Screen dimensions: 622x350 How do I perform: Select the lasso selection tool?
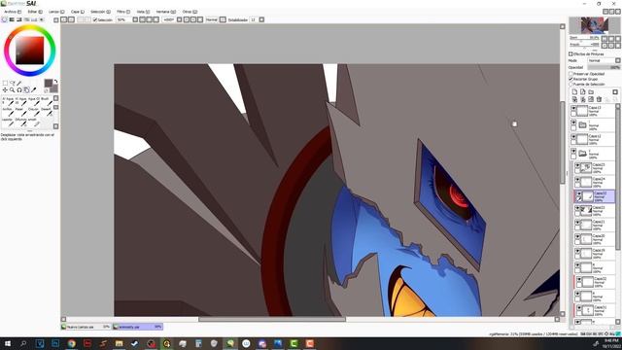(x=13, y=83)
